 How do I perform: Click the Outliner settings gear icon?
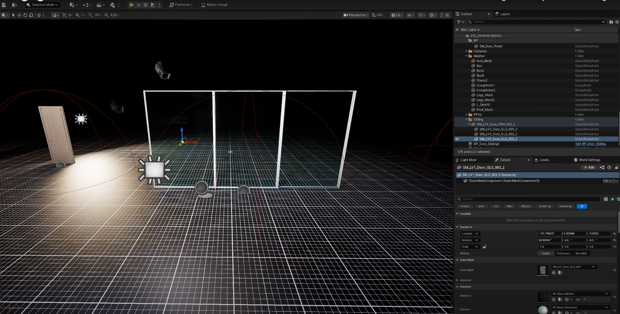(x=617, y=22)
